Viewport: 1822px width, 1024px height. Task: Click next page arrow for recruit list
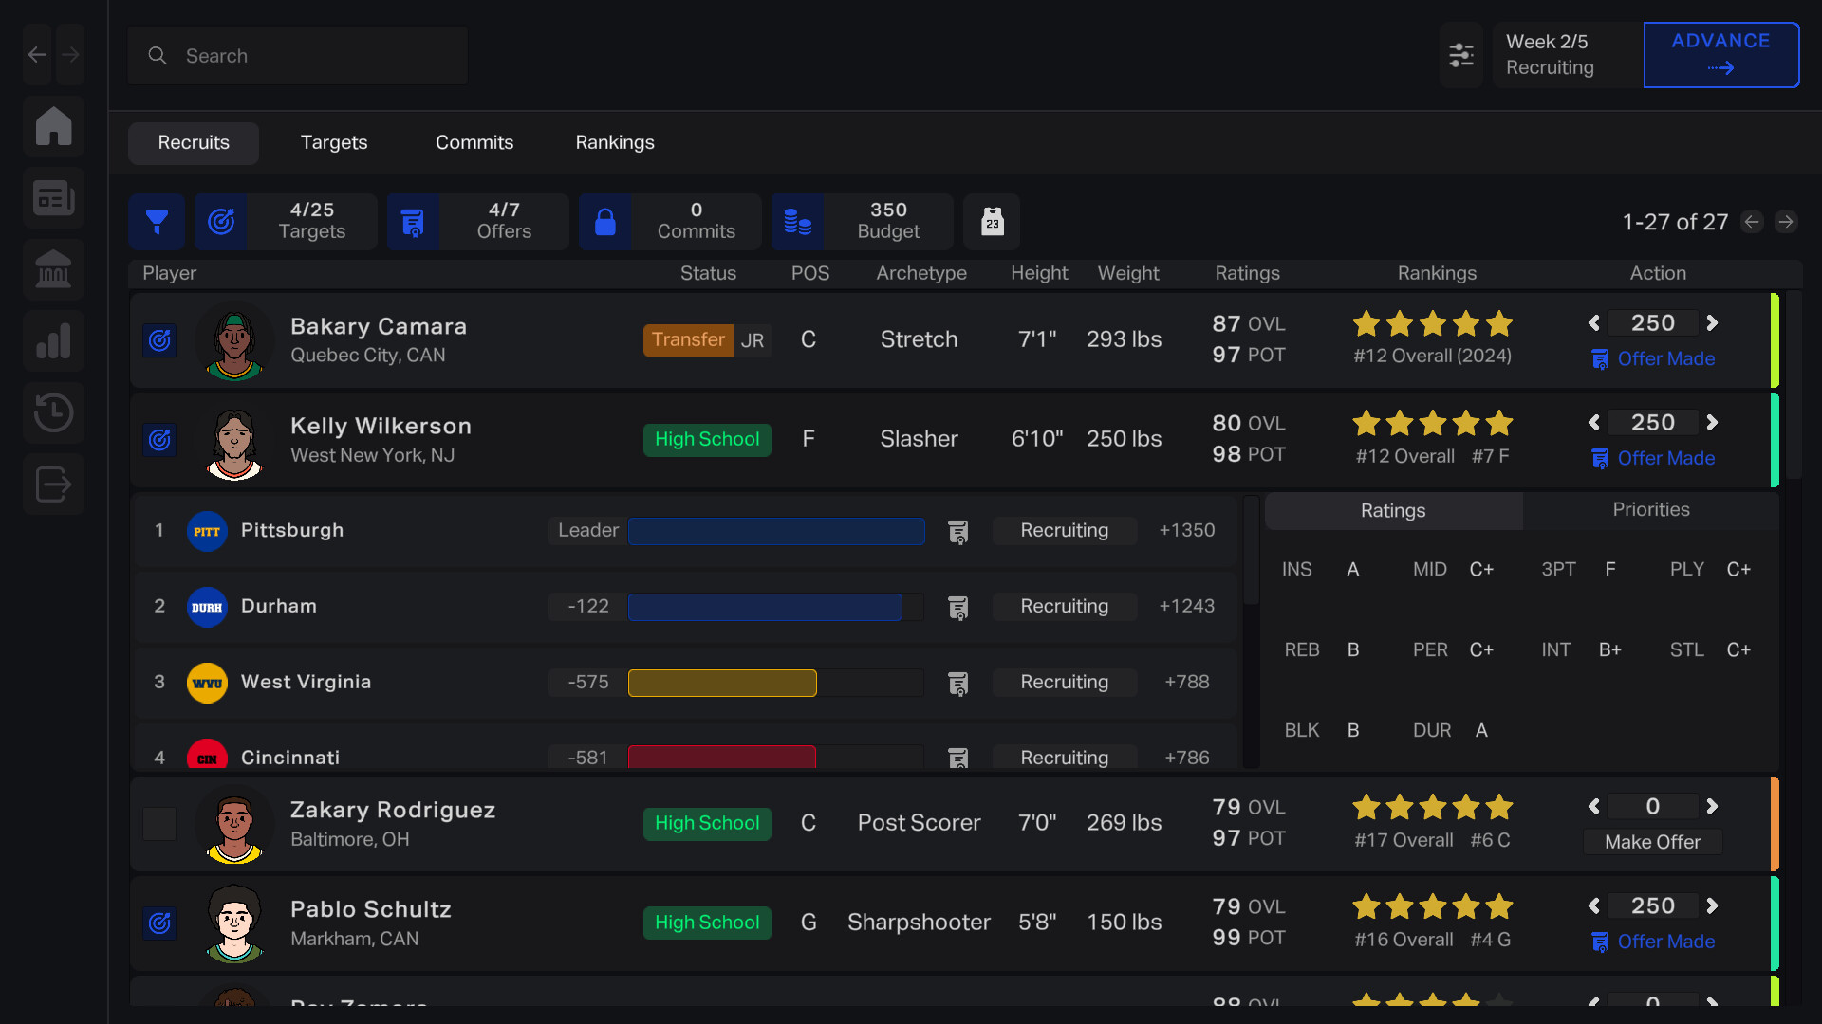pos(1787,222)
